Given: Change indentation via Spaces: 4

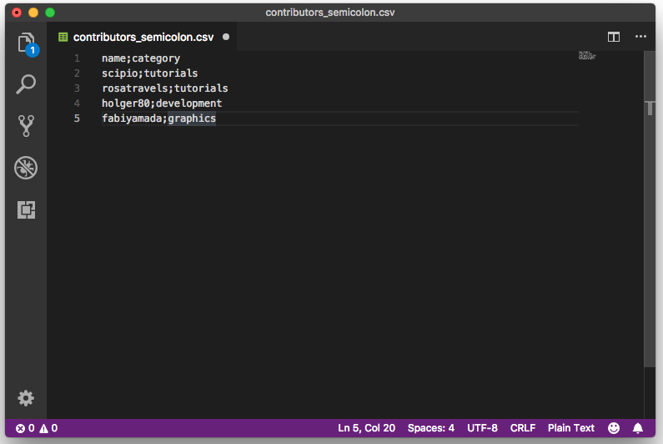Looking at the screenshot, I should click(431, 428).
